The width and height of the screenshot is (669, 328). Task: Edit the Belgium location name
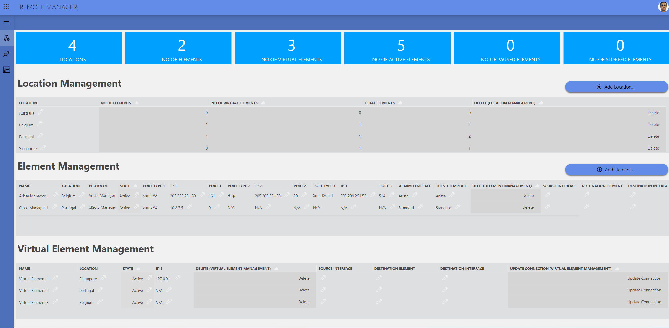(x=40, y=124)
